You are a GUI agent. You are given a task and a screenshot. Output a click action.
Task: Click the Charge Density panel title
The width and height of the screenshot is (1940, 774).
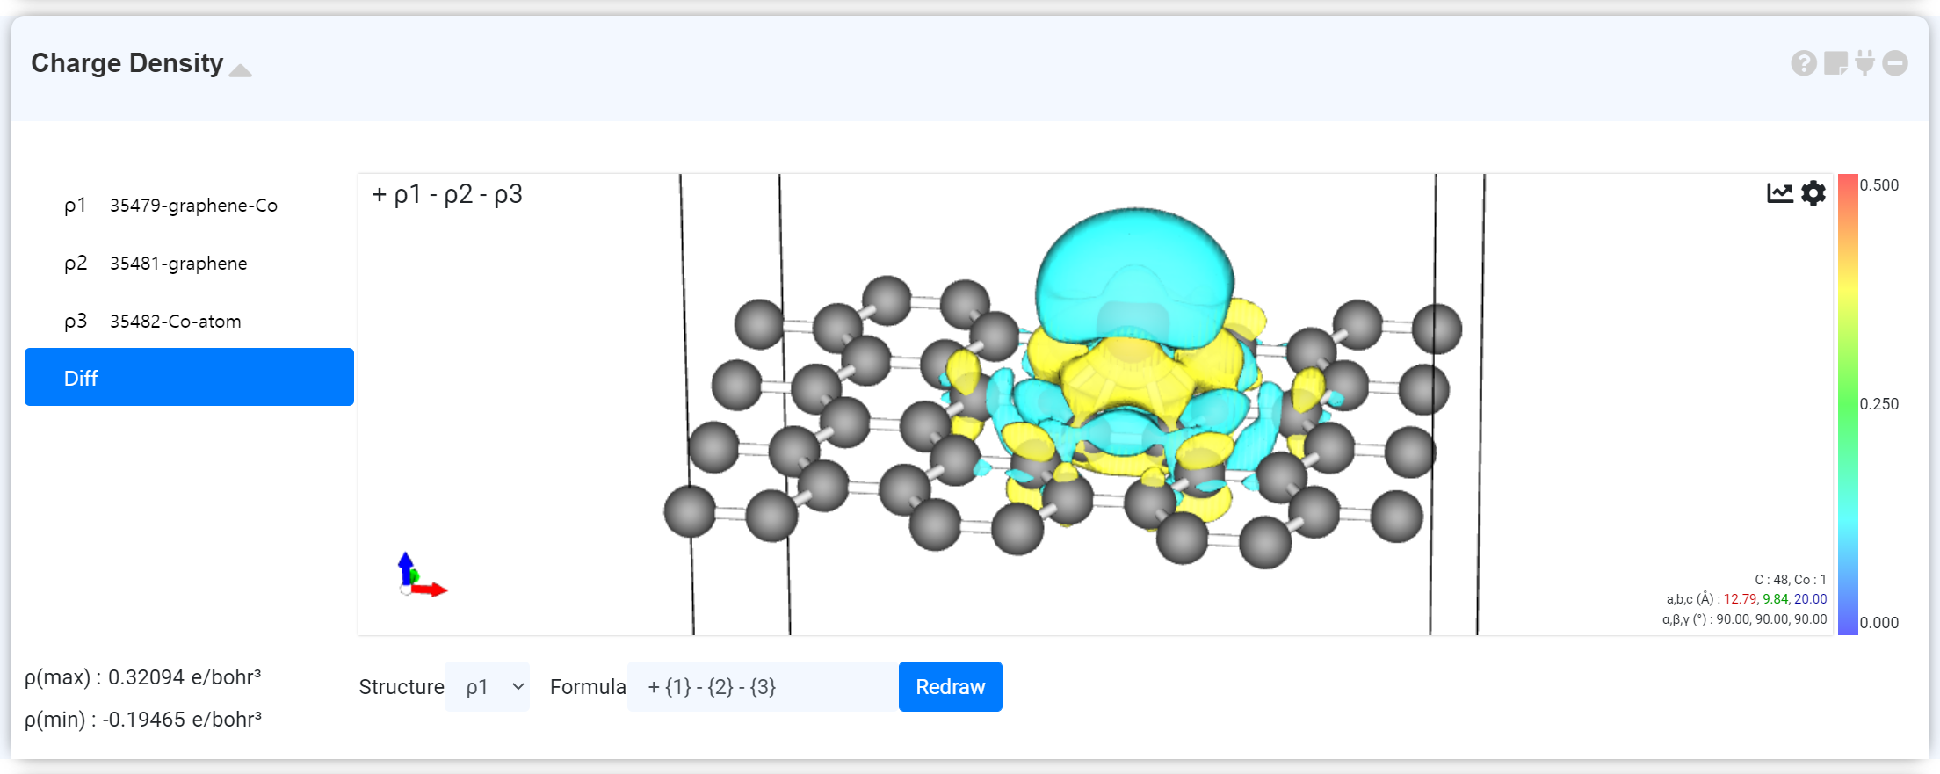pos(127,63)
